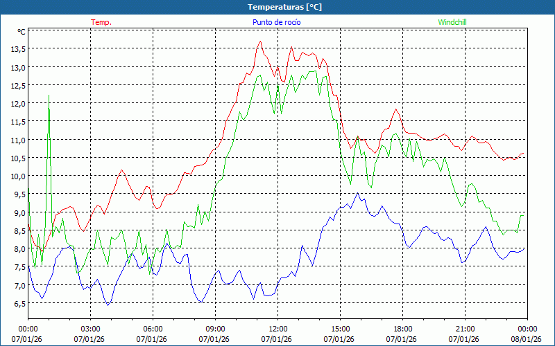Click the 18:00 time axis label

[x=402, y=329]
